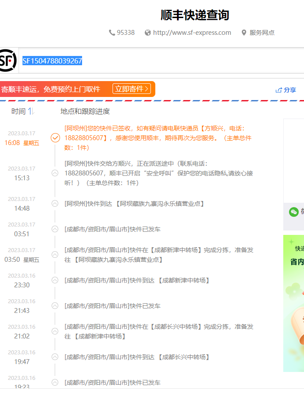The height and width of the screenshot is (394, 304).
Task: Click the orange checkmark delivered status icon
Action: click(x=55, y=138)
